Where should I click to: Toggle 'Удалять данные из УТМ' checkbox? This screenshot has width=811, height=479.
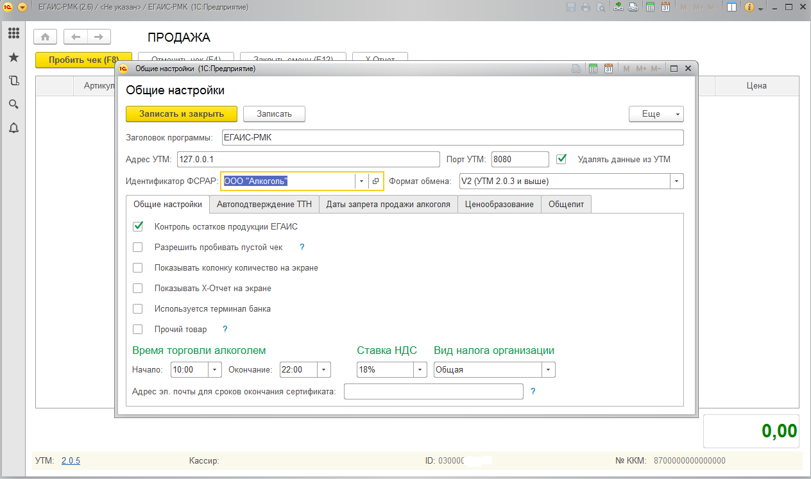pos(562,158)
